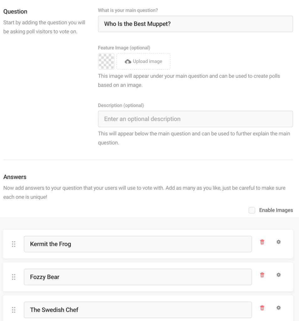Open settings for Kermit the Frog answer
Viewport: 299px width, 321px height.
point(279,242)
